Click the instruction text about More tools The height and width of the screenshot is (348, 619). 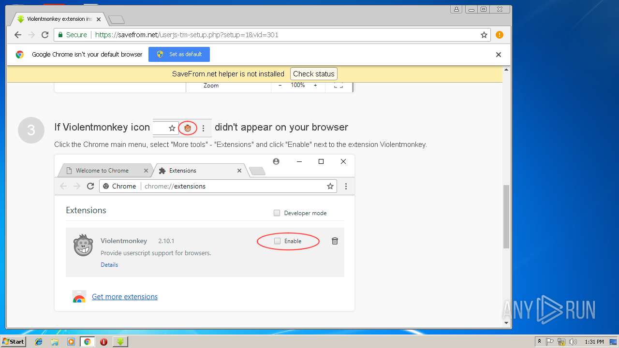[x=240, y=145]
